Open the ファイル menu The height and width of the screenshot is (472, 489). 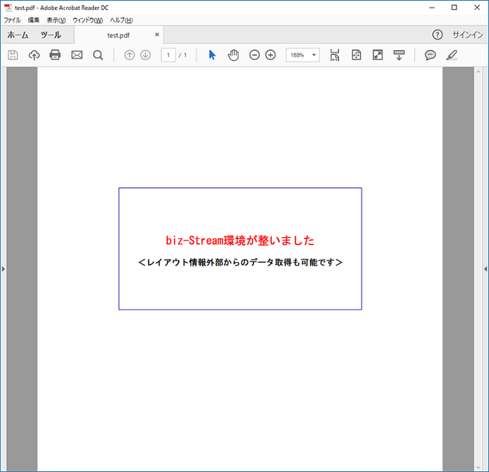coord(12,20)
